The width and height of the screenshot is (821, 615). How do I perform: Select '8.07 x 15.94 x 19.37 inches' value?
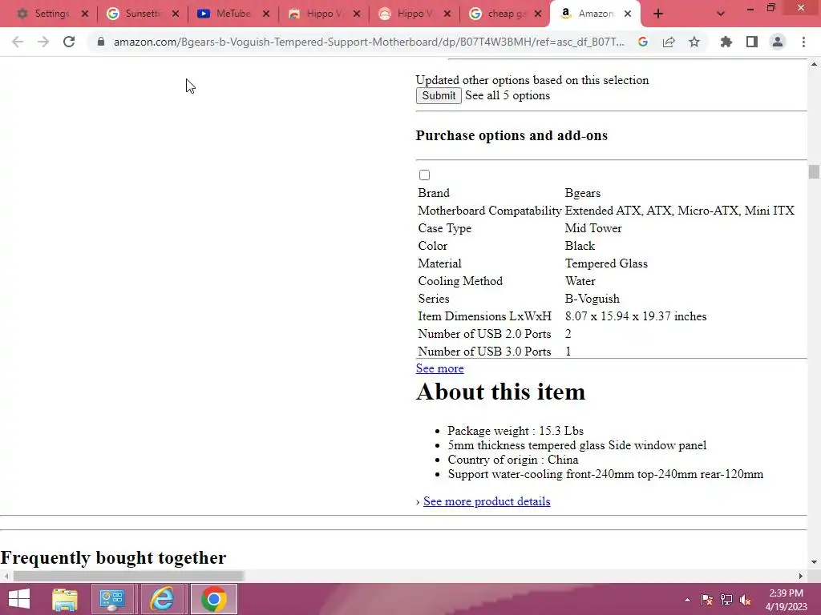click(636, 316)
